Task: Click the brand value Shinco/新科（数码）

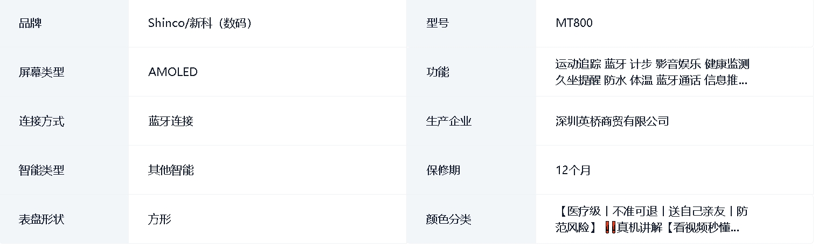Action: [200, 23]
